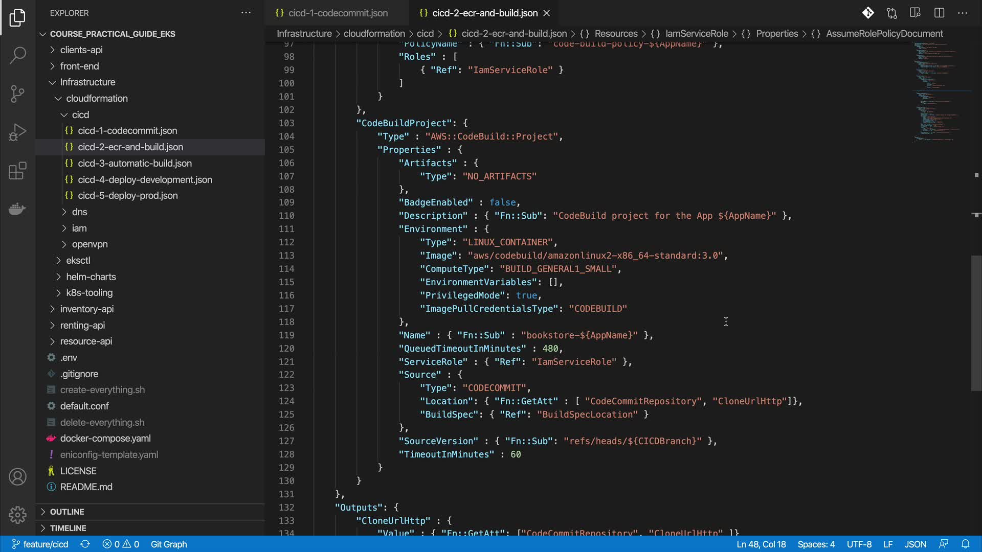Open cicd-3-automatic-build.json file

point(135,163)
